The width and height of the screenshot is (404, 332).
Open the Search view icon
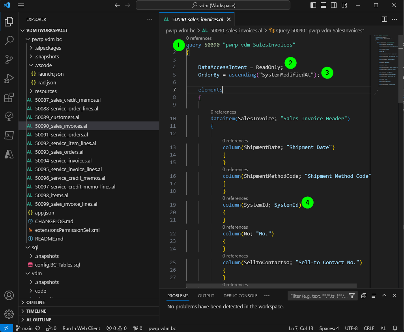click(9, 41)
